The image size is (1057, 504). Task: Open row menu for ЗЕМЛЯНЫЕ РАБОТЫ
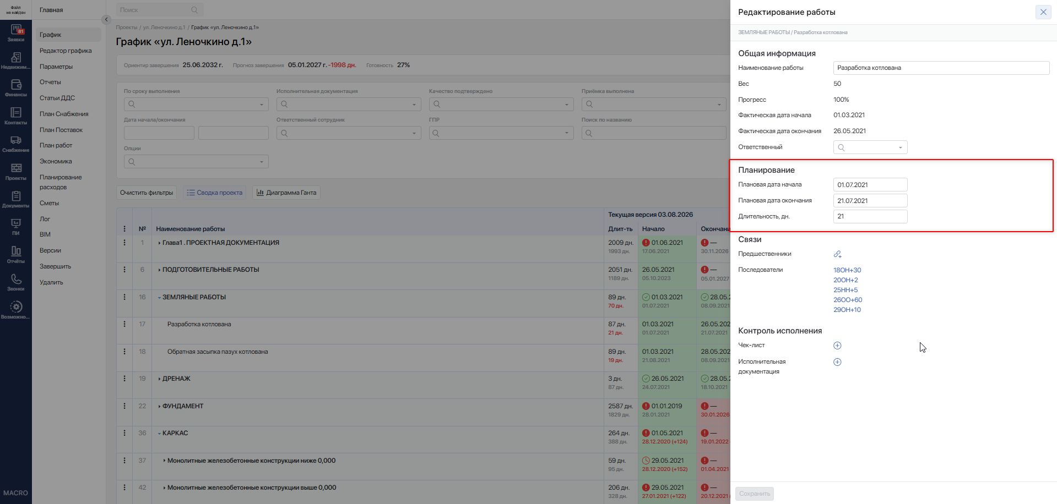click(x=124, y=297)
